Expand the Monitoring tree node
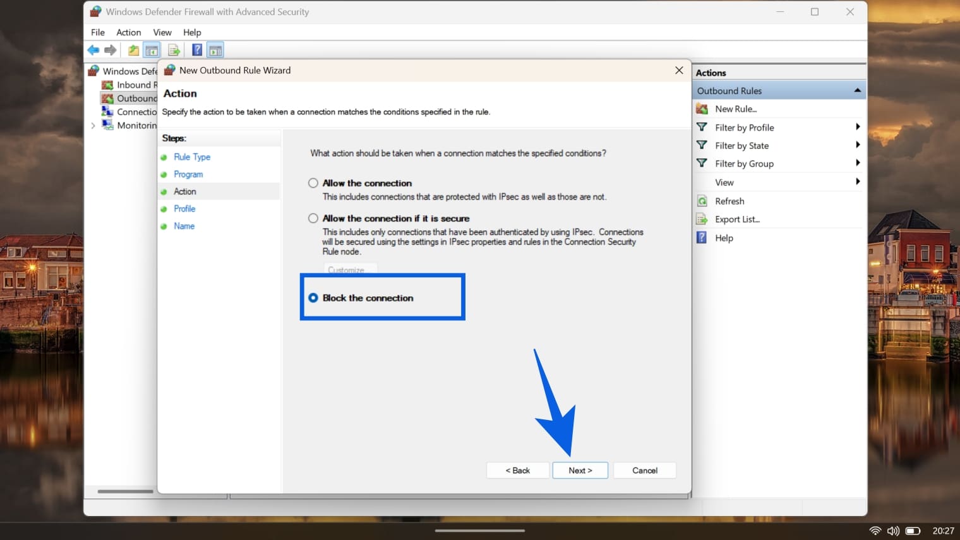The width and height of the screenshot is (960, 540). pos(93,126)
